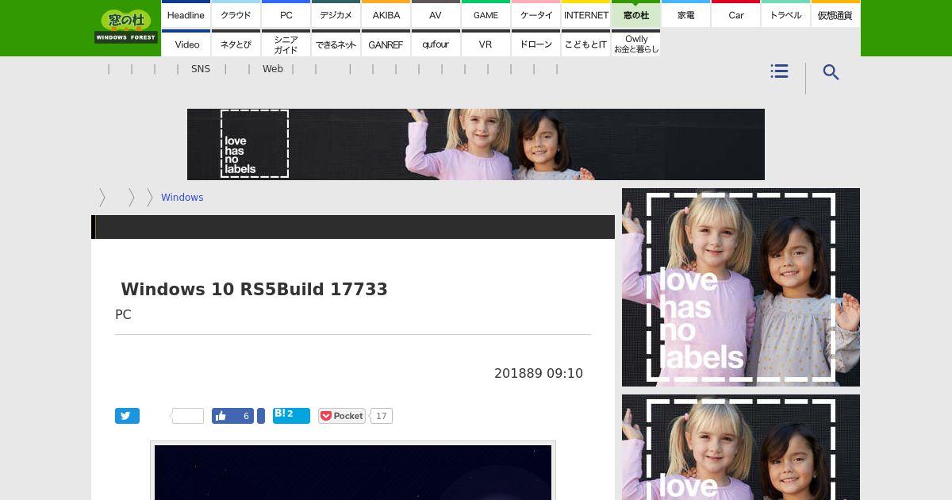
Task: Follow the Windows breadcrumb link
Action: [182, 198]
